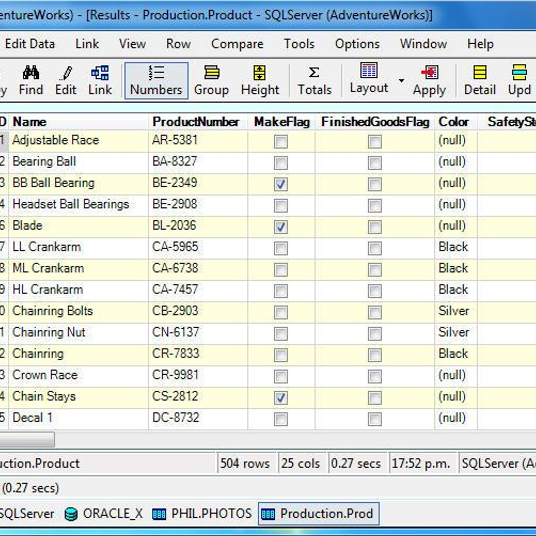Image resolution: width=536 pixels, height=536 pixels.
Task: Click product number 'CR-9981'
Action: pyautogui.click(x=198, y=376)
